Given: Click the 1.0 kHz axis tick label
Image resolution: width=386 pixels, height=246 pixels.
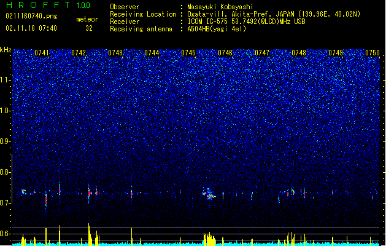Looking at the screenshot, I should click(x=6, y=111).
